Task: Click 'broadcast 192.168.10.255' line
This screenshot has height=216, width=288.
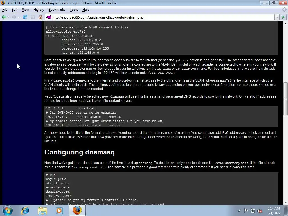Action: tap(85, 48)
